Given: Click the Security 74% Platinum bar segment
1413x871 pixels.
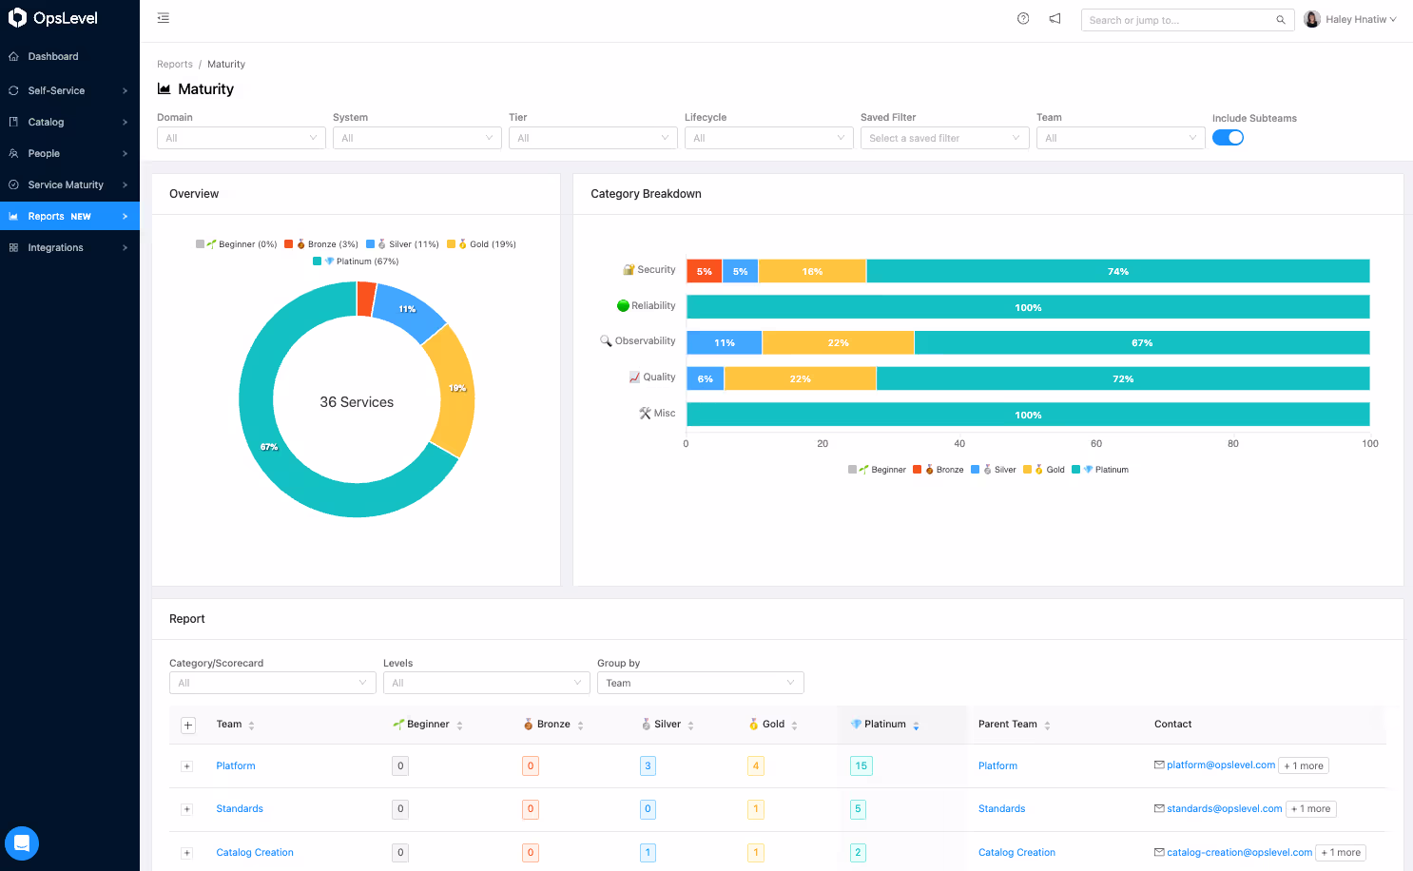Looking at the screenshot, I should [x=1118, y=271].
